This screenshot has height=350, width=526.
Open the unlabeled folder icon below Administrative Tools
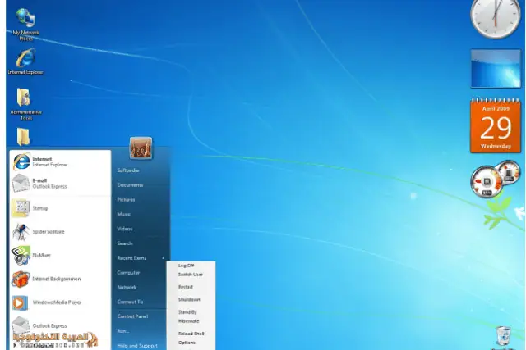(x=24, y=137)
